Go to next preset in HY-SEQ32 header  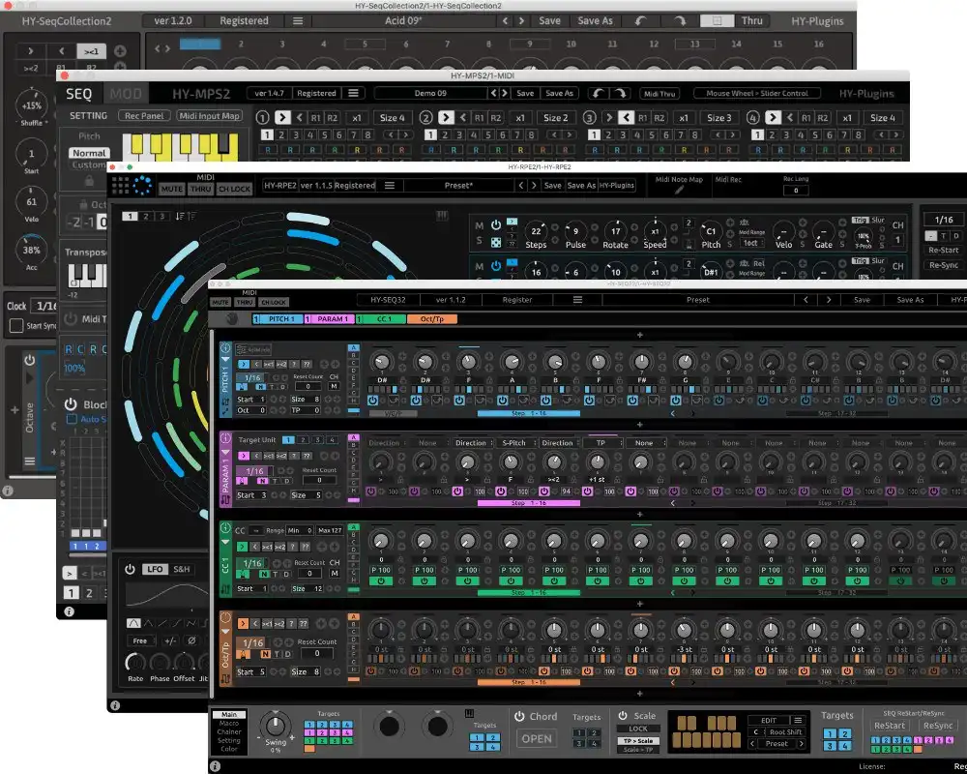coord(829,300)
